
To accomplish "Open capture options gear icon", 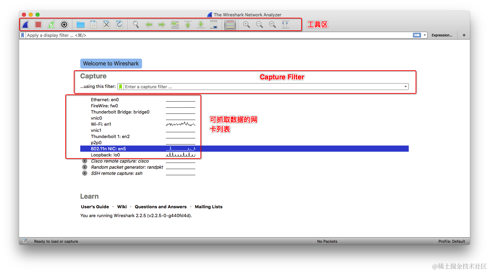I will tap(64, 25).
